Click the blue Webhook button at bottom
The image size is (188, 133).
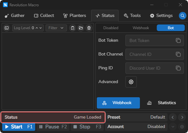coord(118,103)
